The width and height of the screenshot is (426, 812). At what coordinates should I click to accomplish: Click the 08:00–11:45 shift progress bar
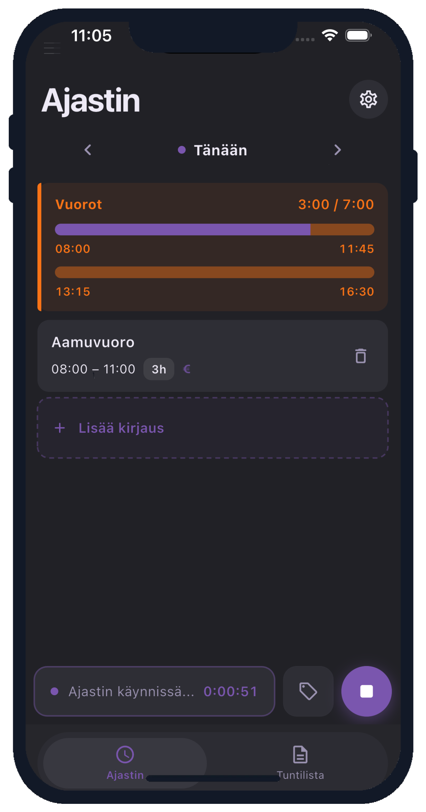pyautogui.click(x=215, y=230)
